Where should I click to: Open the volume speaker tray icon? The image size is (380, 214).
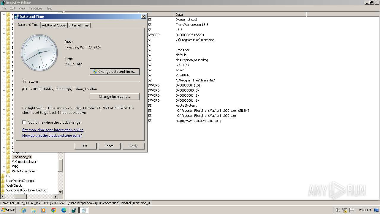click(337, 210)
